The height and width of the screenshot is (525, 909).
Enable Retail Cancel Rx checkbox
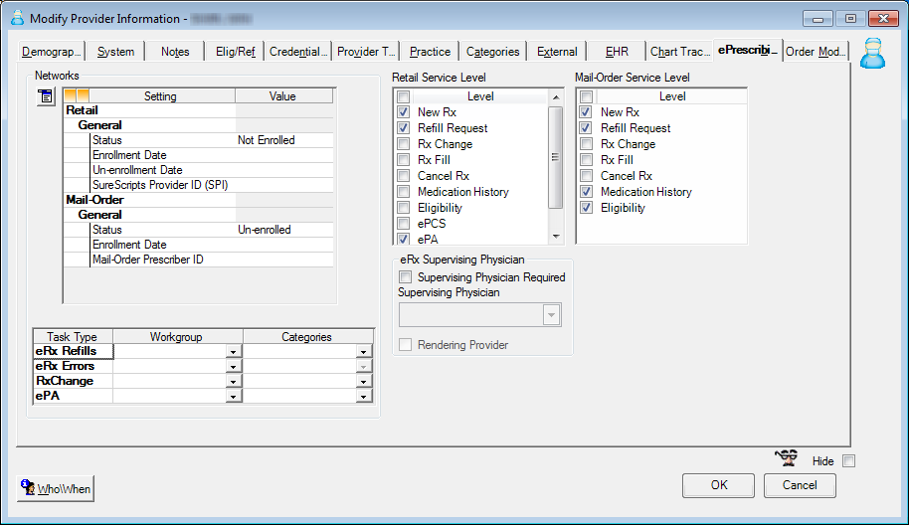(x=404, y=176)
